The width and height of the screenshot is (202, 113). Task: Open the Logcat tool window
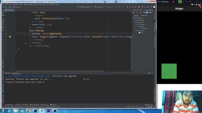pyautogui.click(x=45, y=105)
